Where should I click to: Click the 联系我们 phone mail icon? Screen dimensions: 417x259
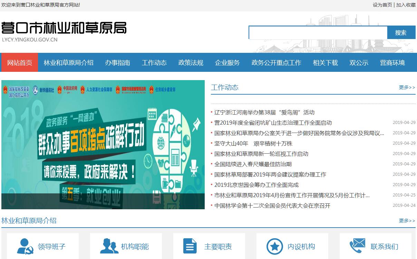[357, 246]
